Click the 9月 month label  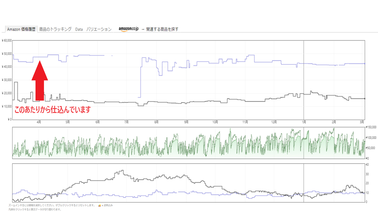(x=186, y=122)
